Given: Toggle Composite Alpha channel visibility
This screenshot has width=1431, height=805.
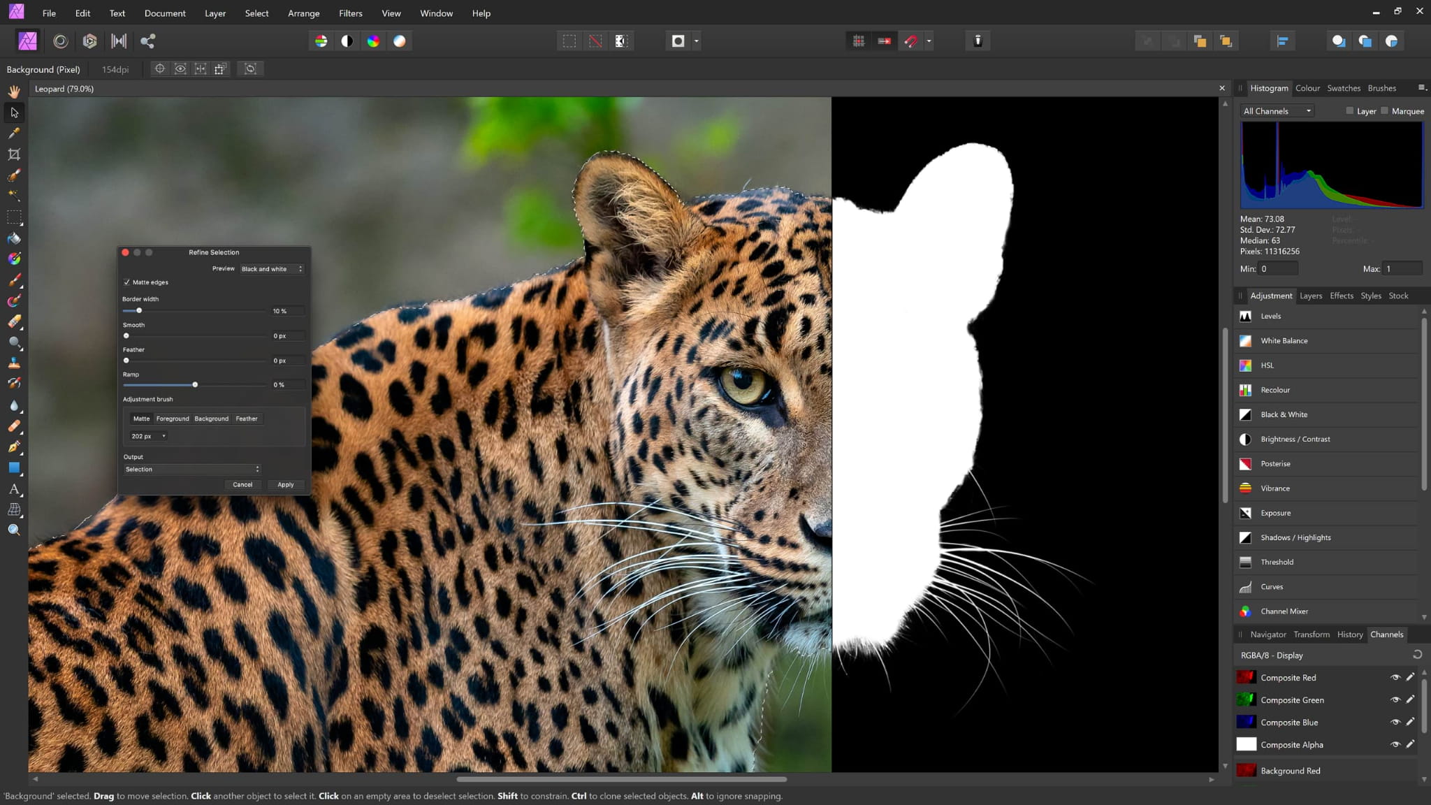Looking at the screenshot, I should 1397,744.
